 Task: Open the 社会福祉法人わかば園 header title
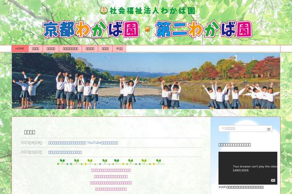[152, 11]
